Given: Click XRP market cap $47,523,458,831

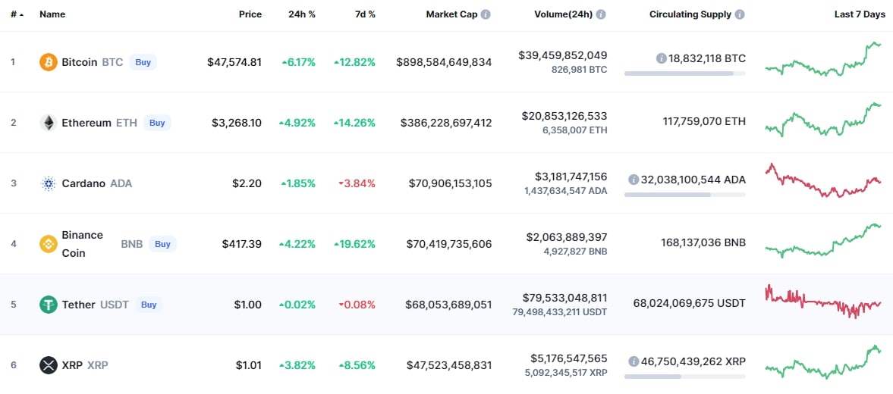Looking at the screenshot, I should click(x=449, y=365).
